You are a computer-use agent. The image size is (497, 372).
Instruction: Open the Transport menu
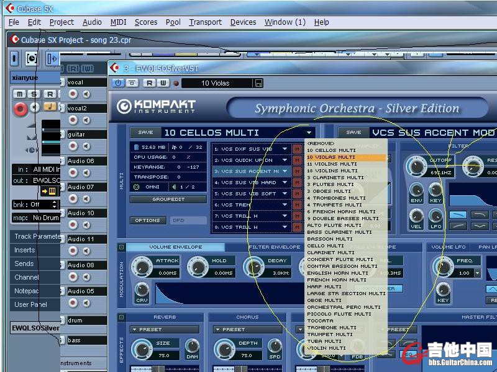(x=205, y=22)
